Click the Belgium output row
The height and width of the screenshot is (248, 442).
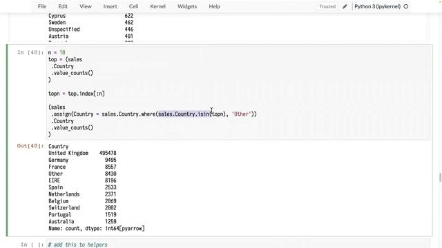click(82, 201)
